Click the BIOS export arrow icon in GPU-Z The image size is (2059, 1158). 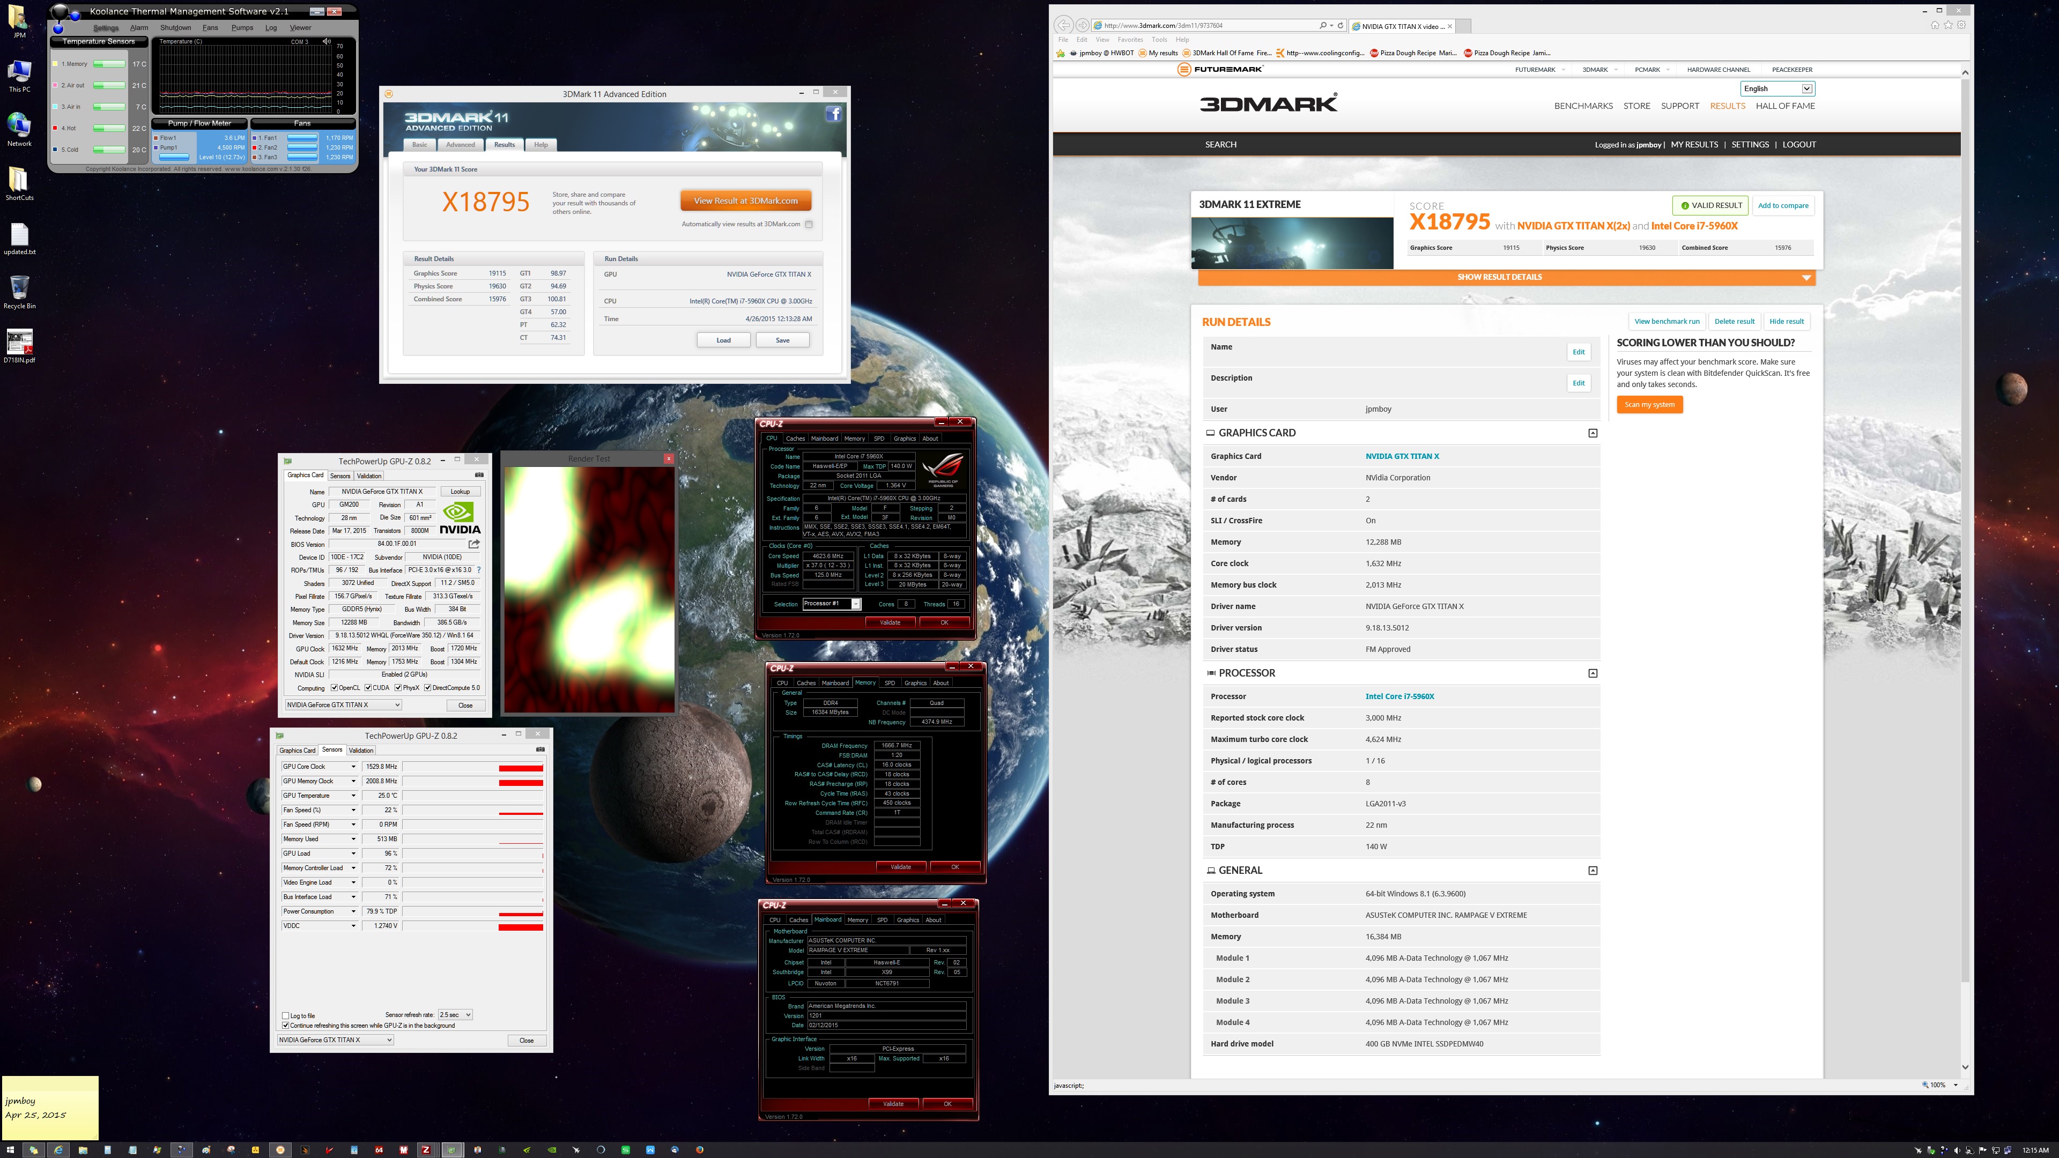[x=475, y=544]
